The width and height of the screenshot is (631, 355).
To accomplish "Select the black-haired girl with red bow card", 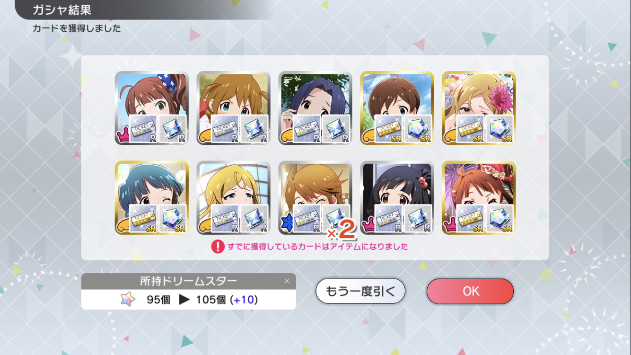I will [397, 198].
